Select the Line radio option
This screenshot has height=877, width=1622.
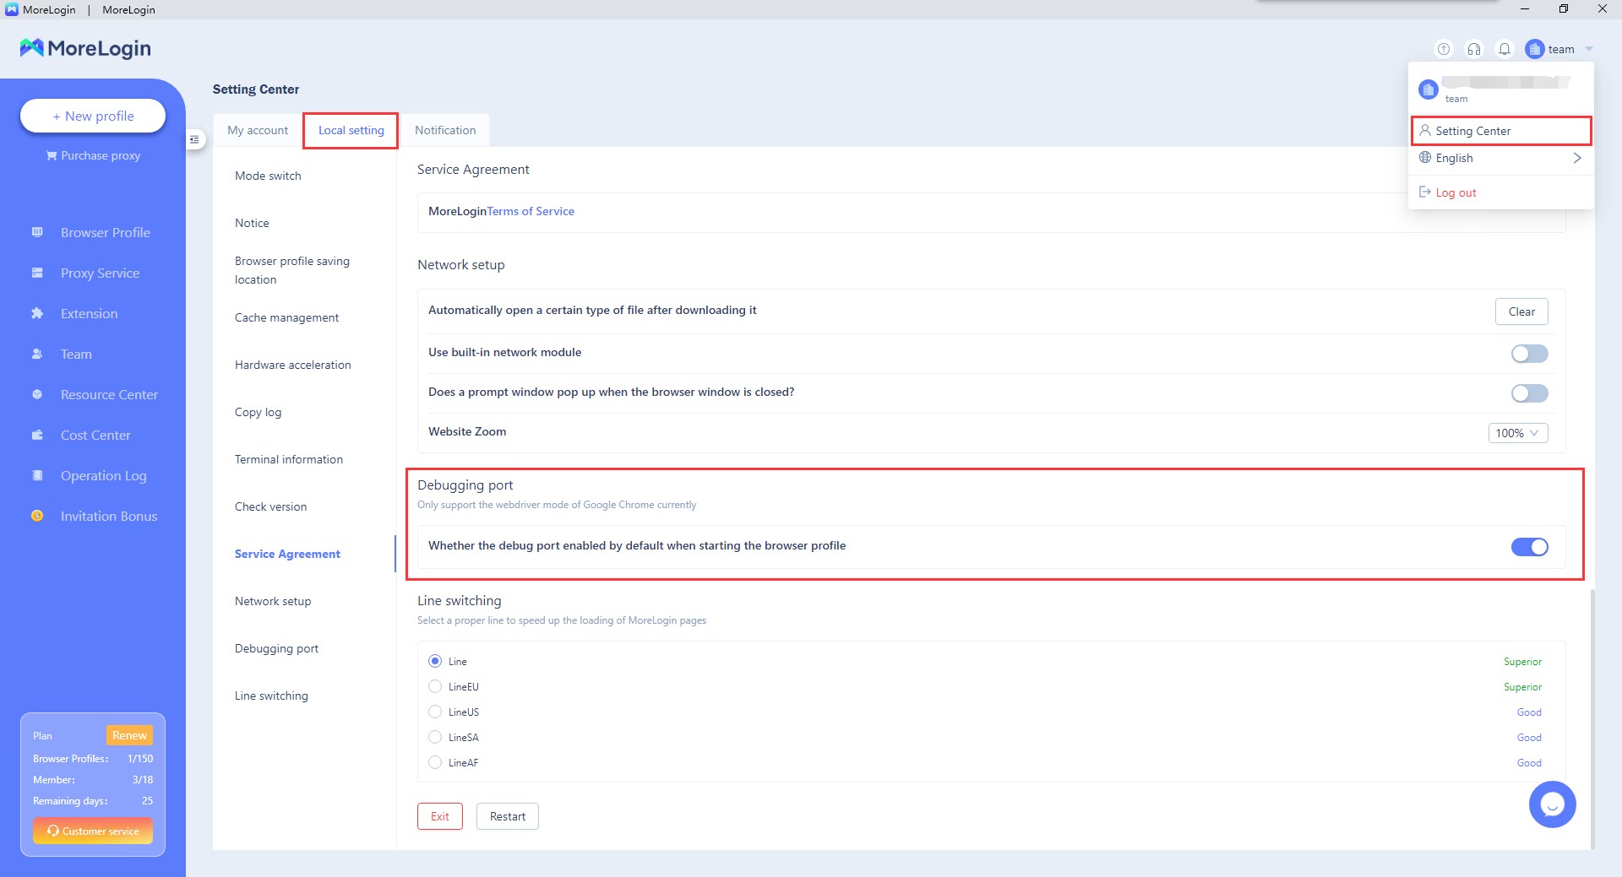click(435, 661)
